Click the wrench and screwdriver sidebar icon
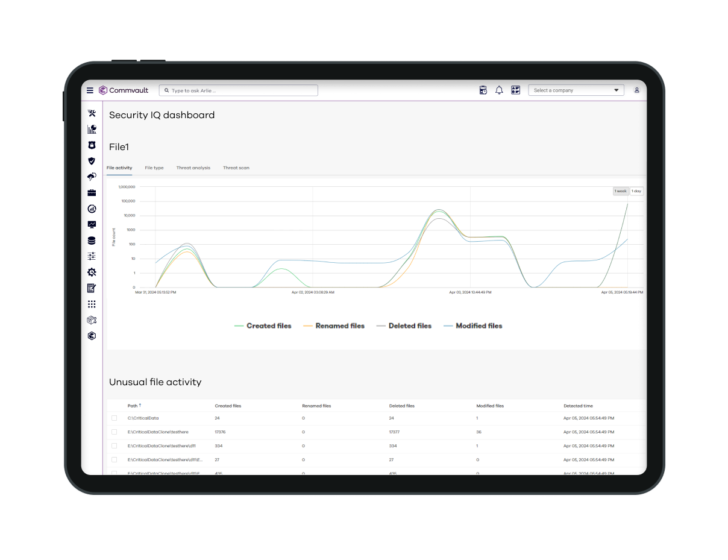This screenshot has width=728, height=560. [x=92, y=113]
